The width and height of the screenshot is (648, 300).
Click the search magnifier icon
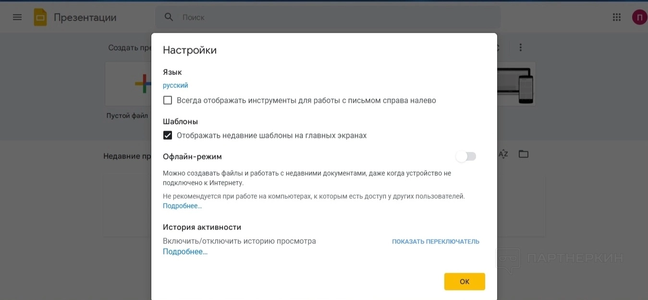(169, 17)
